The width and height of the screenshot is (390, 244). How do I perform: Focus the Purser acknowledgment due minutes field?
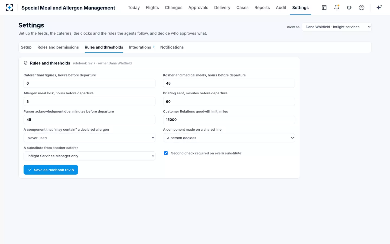click(x=89, y=120)
